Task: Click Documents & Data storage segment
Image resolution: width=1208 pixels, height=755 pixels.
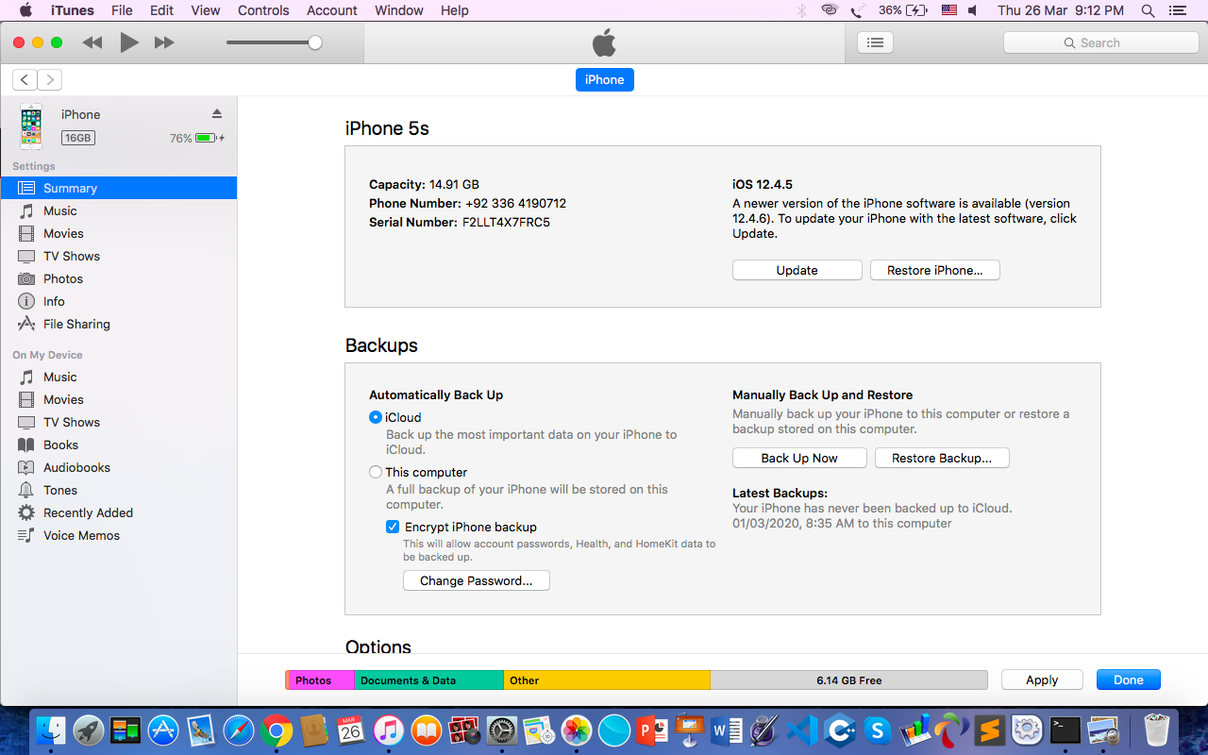Action: click(x=428, y=679)
